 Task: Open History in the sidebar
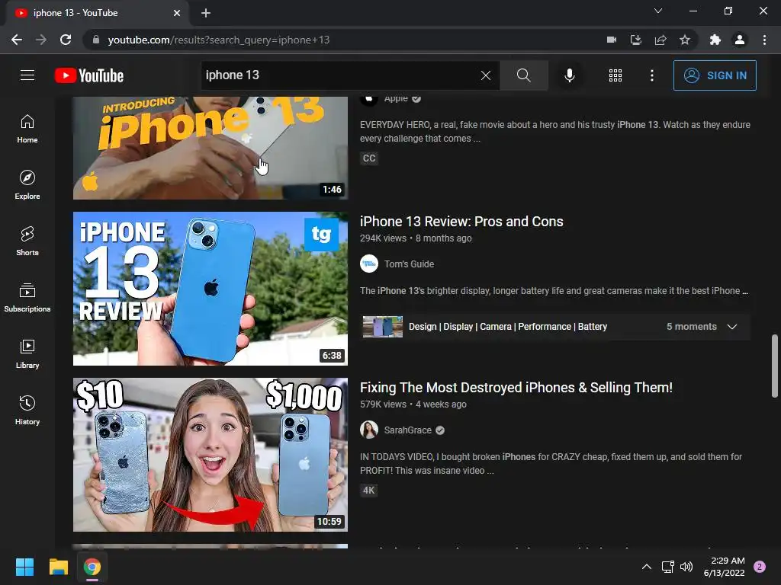click(x=27, y=410)
